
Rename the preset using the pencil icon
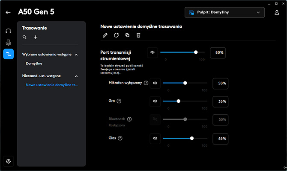click(x=105, y=35)
